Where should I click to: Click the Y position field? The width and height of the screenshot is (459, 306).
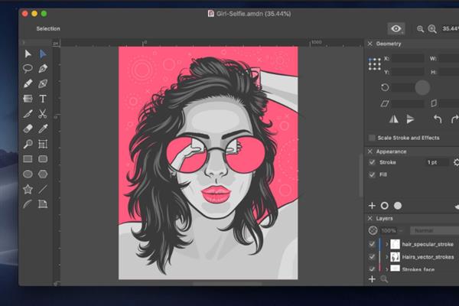click(408, 72)
